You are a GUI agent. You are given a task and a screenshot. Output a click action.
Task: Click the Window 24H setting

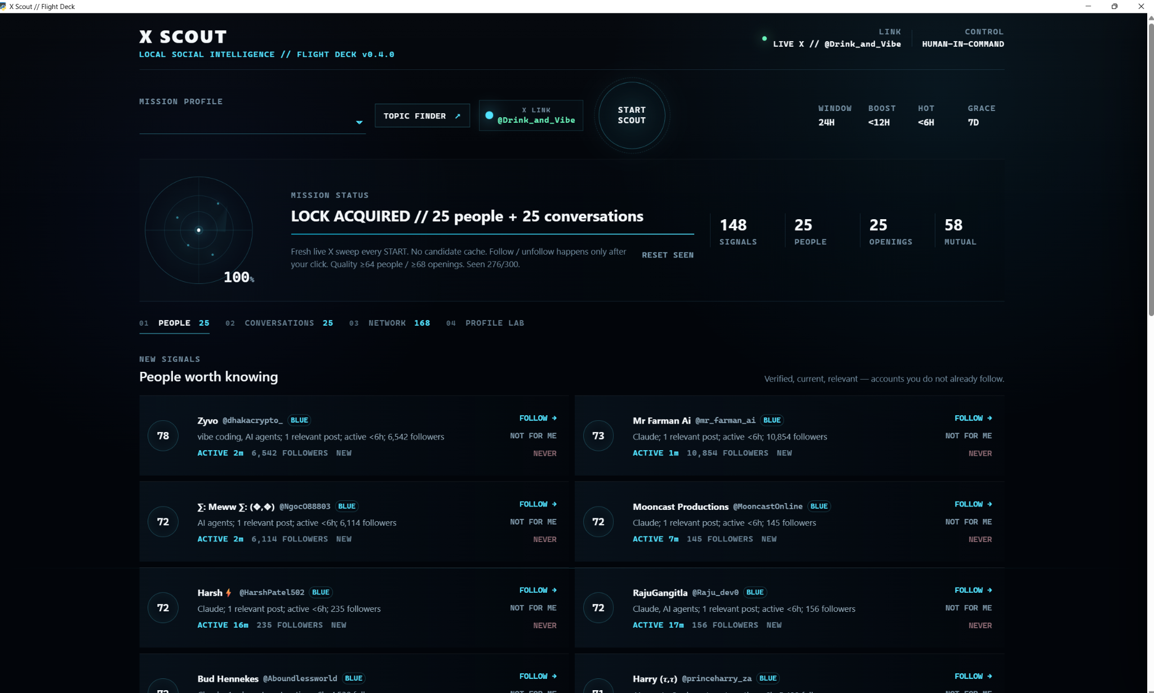tap(835, 115)
